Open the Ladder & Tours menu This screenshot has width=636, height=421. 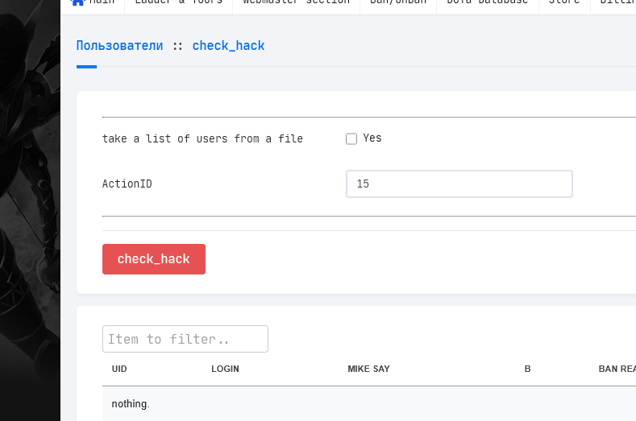[x=178, y=2]
